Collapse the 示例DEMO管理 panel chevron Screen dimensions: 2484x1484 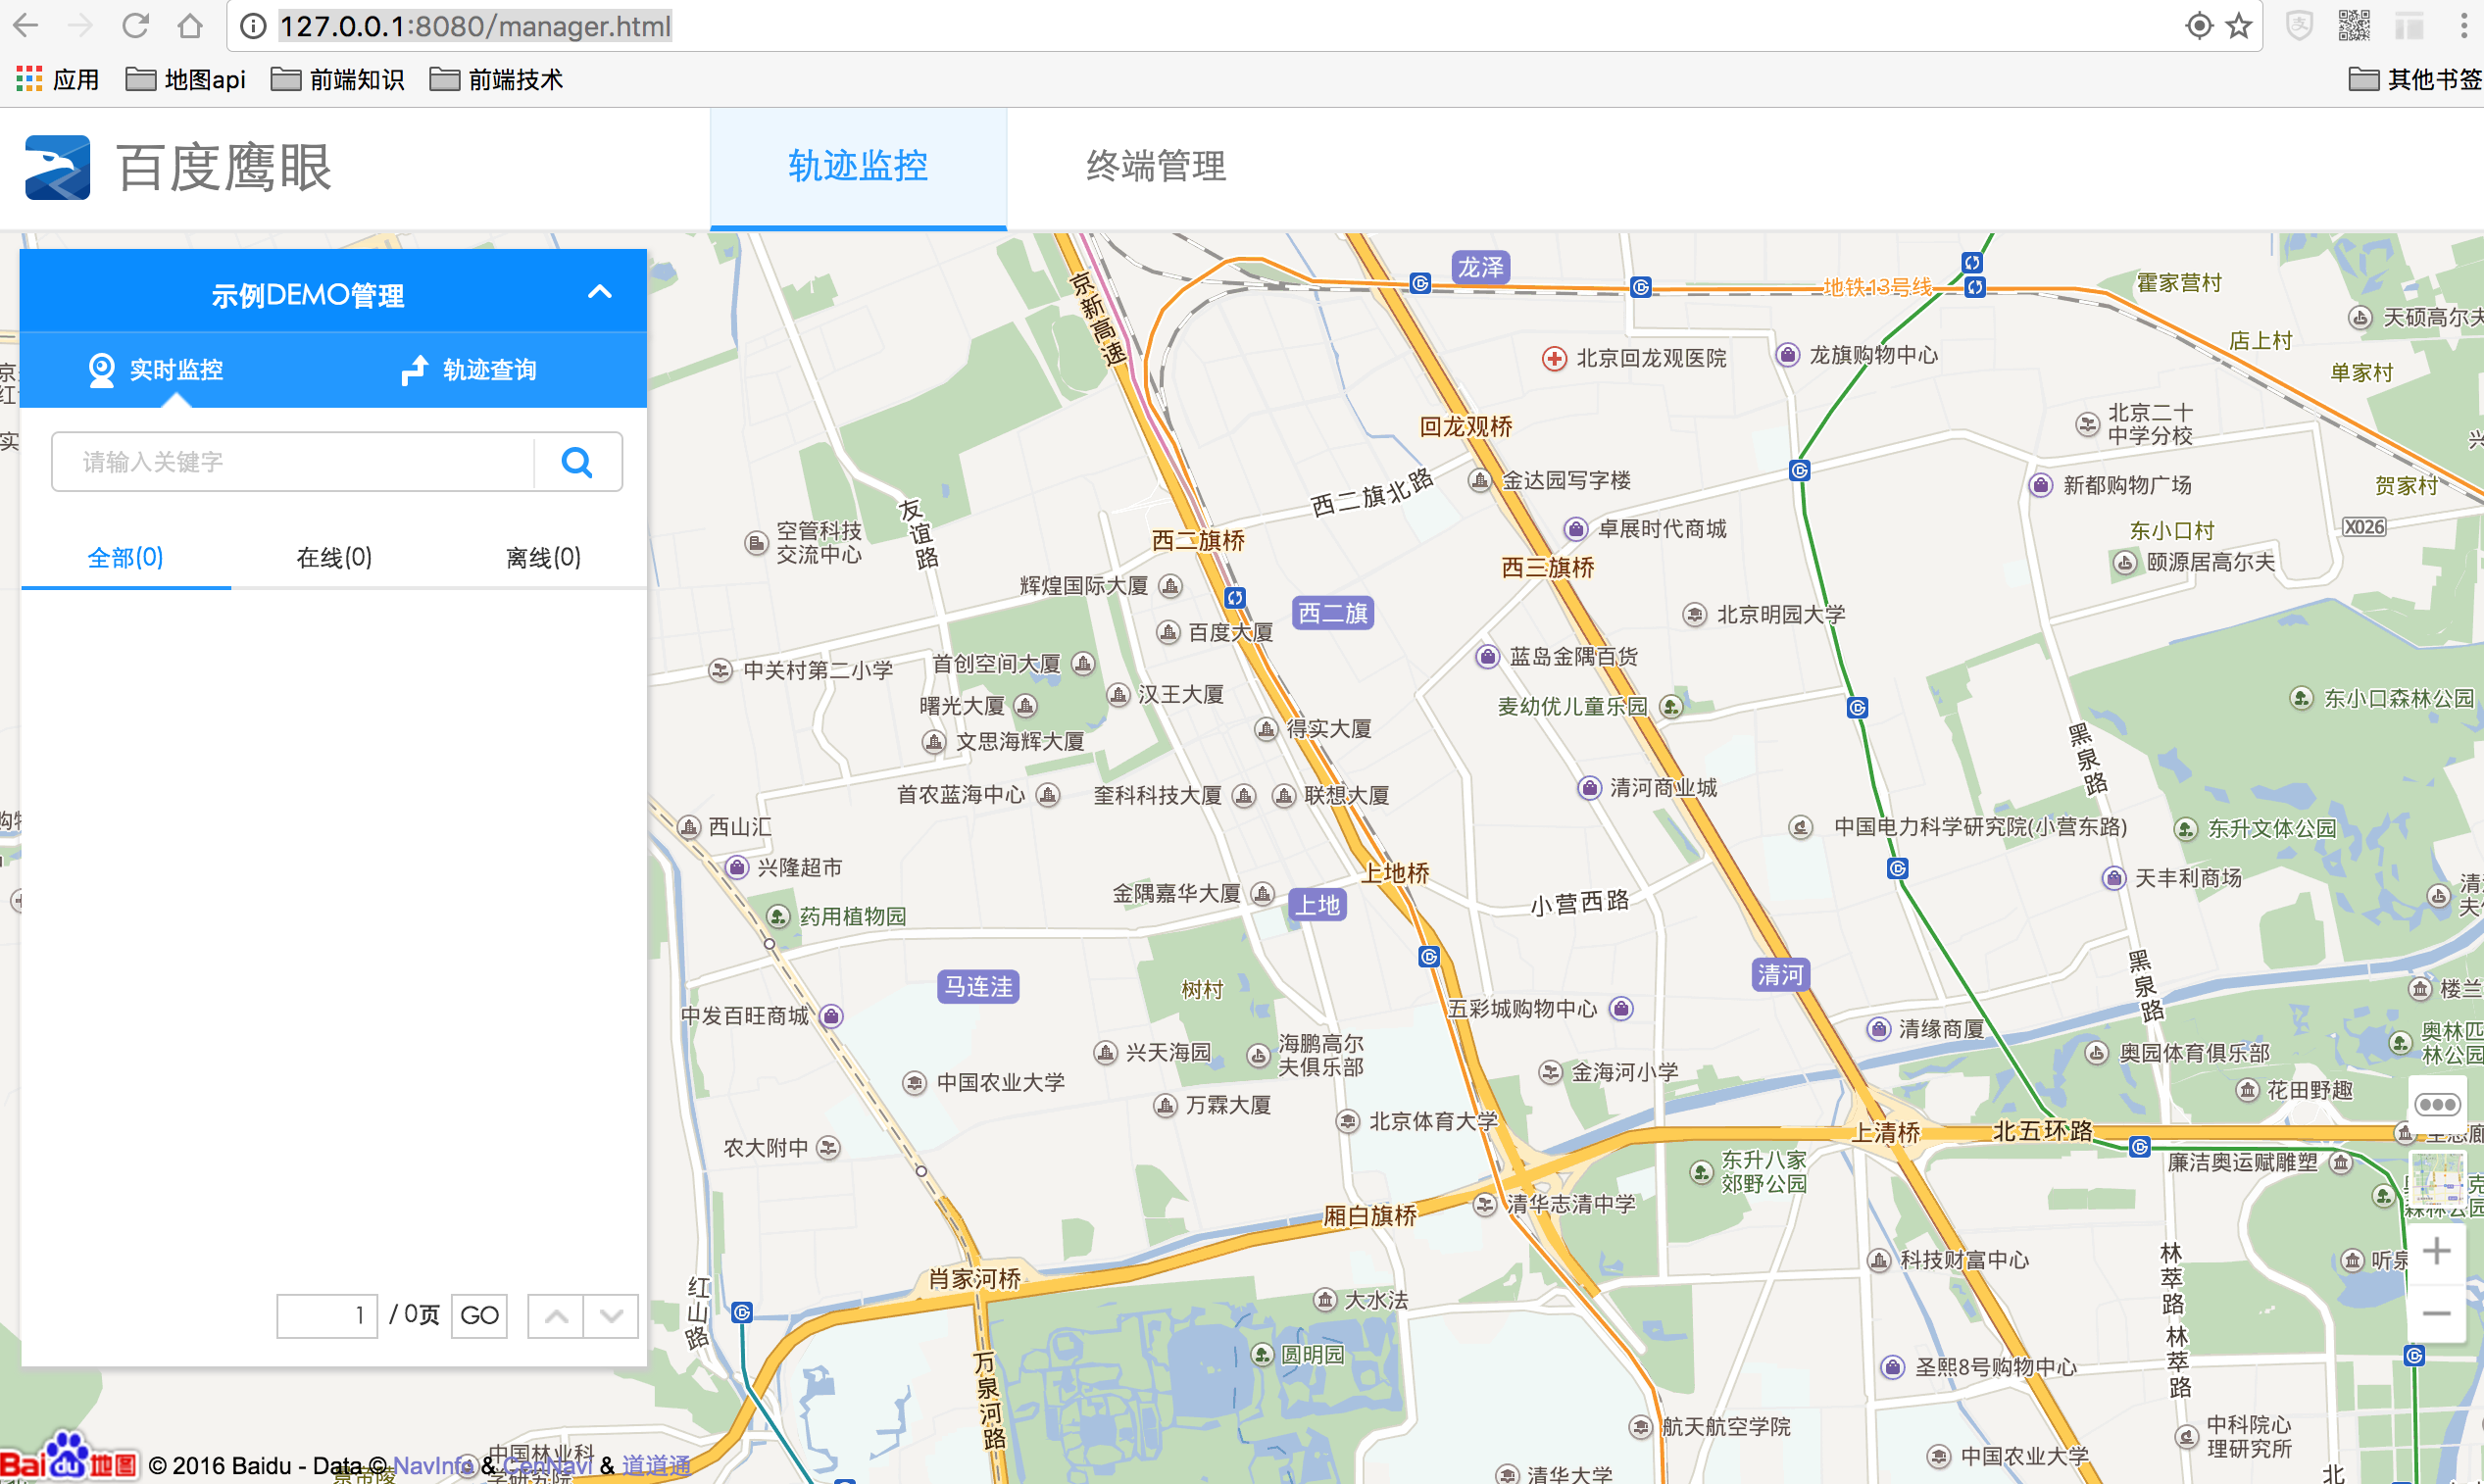599,292
